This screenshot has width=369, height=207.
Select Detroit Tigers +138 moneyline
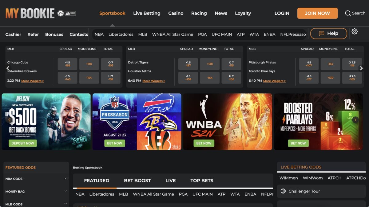tap(210, 64)
